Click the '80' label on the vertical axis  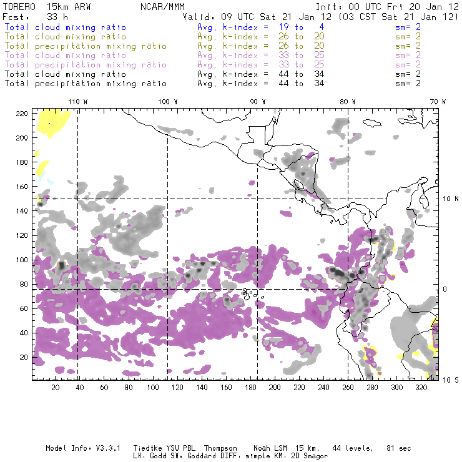pos(24,284)
